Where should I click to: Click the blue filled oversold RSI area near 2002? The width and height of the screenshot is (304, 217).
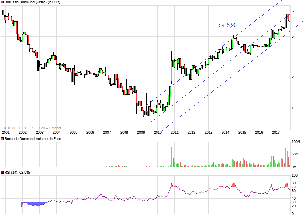34,204
